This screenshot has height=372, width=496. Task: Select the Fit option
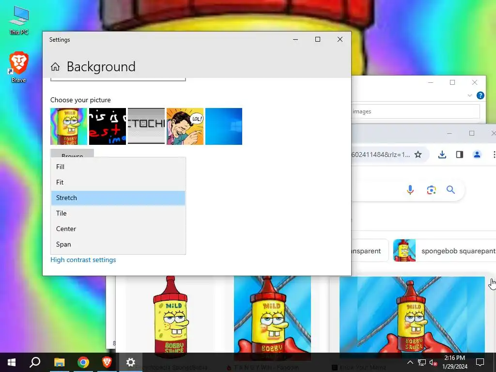pos(118,182)
